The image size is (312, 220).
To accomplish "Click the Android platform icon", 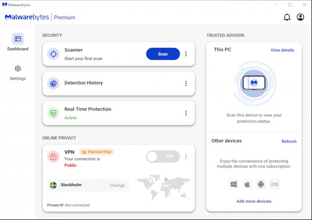I will click(261, 184).
